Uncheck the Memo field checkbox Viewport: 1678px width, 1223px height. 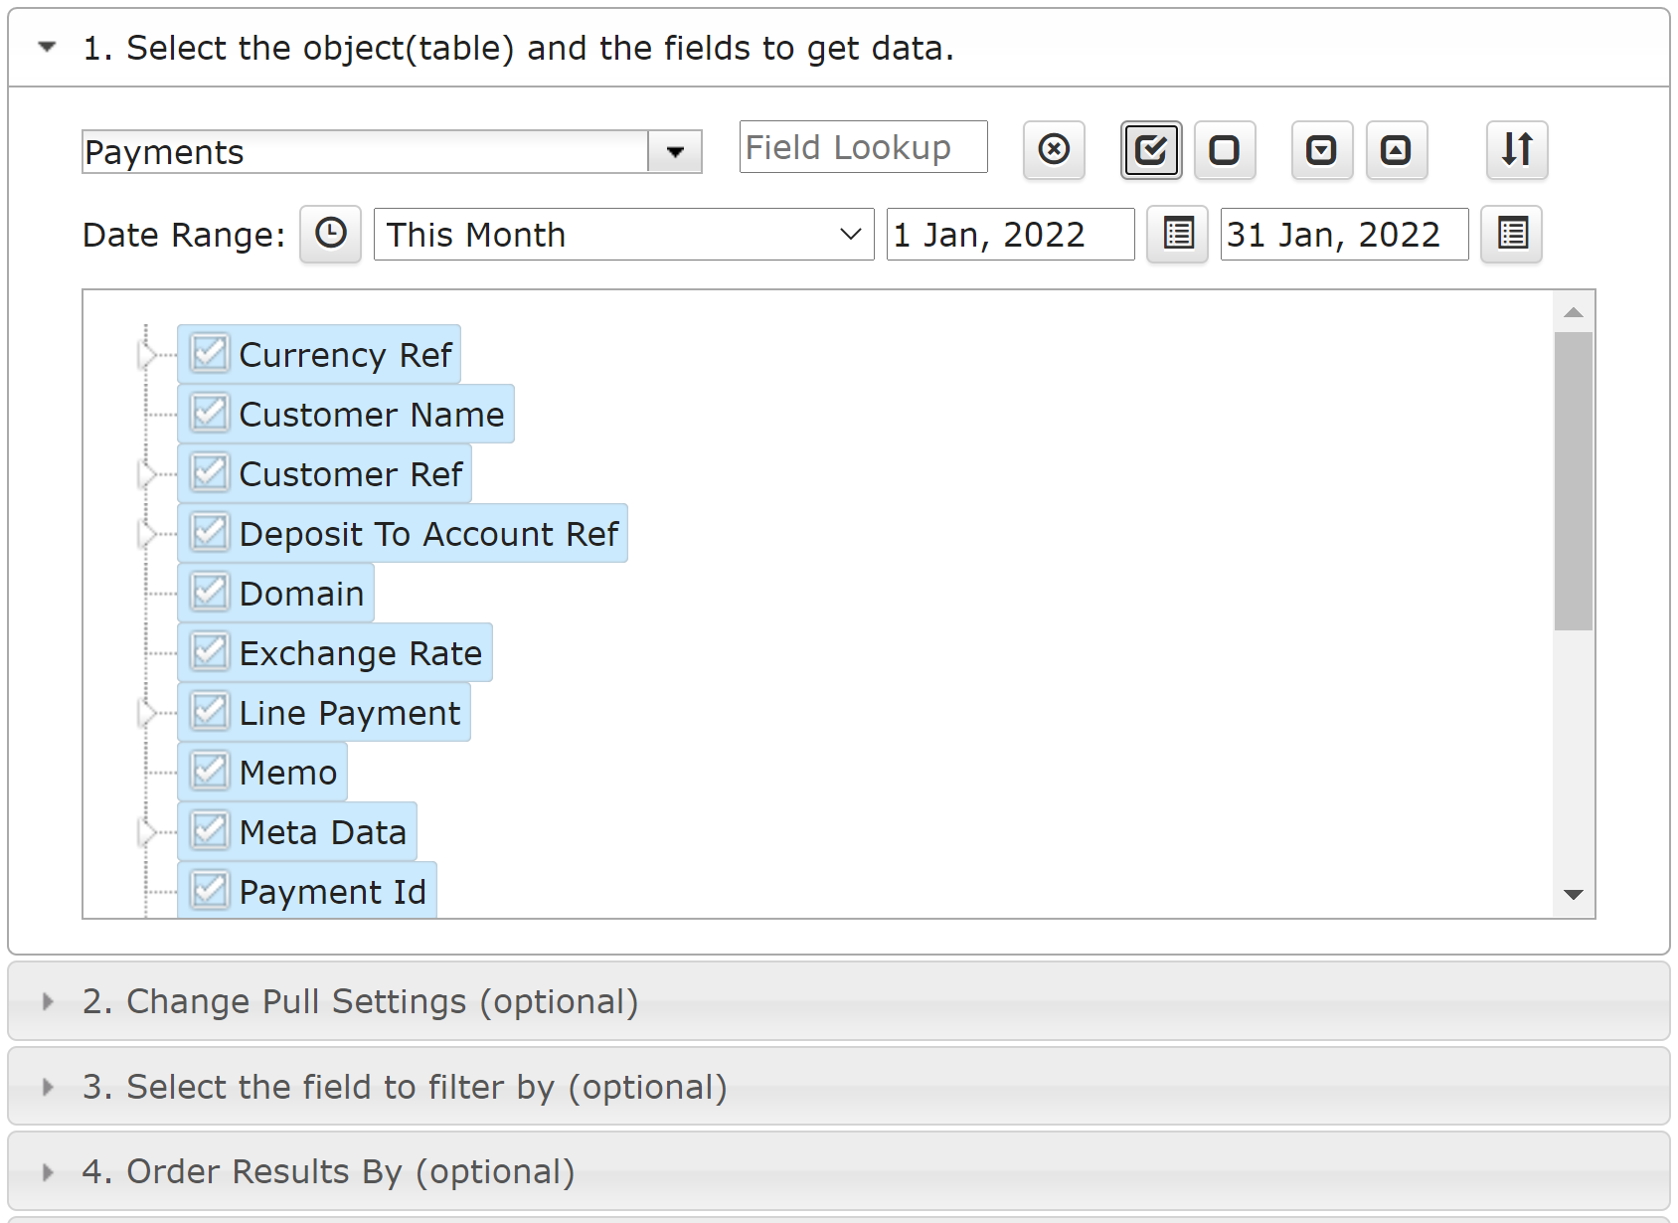coord(210,771)
